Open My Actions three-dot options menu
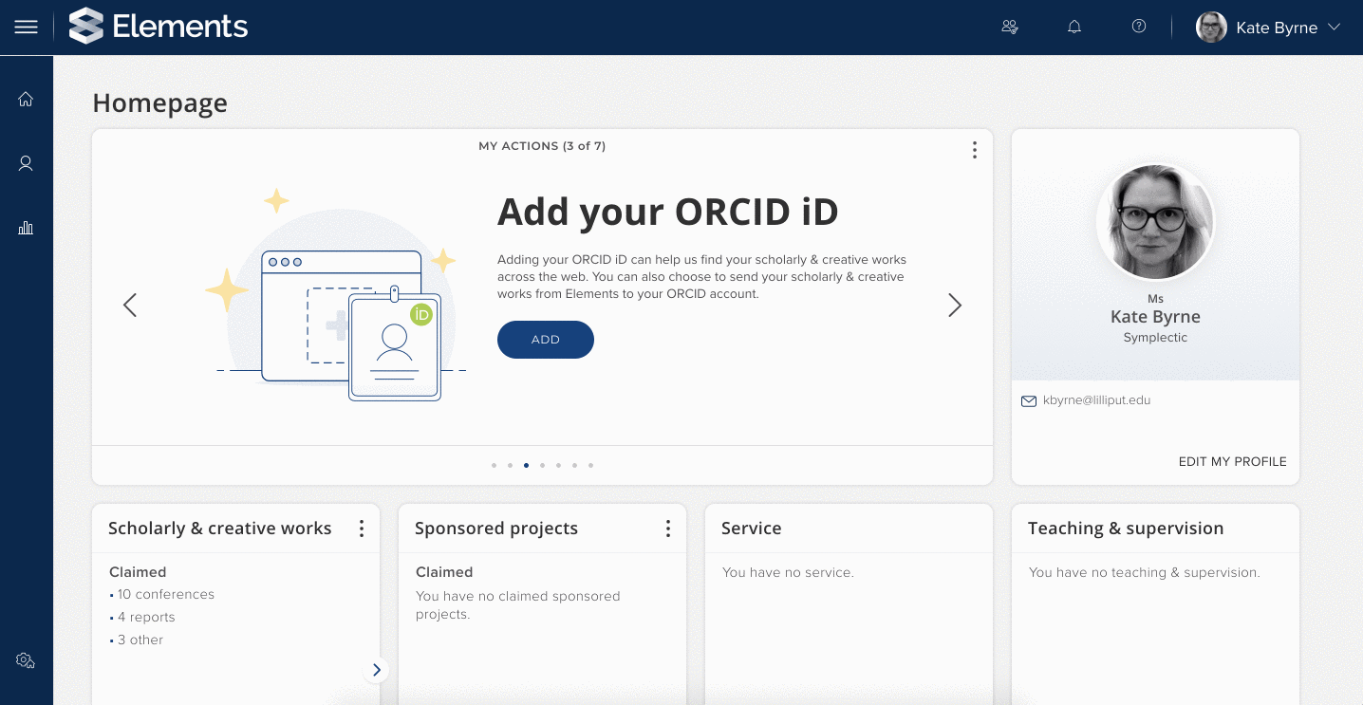Image resolution: width=1363 pixels, height=705 pixels. (x=974, y=150)
